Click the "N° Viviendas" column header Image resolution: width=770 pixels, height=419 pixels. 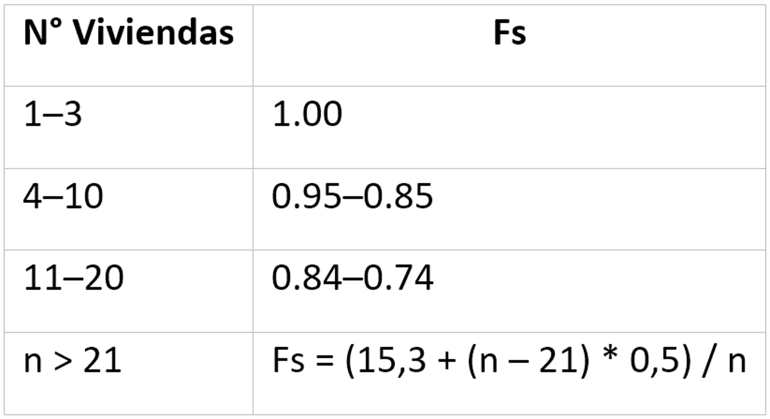click(x=128, y=35)
